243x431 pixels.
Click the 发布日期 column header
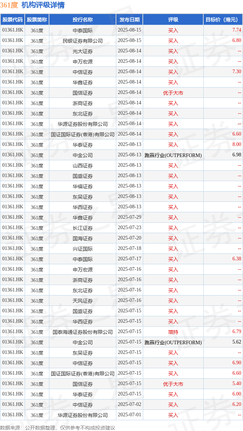click(x=130, y=20)
